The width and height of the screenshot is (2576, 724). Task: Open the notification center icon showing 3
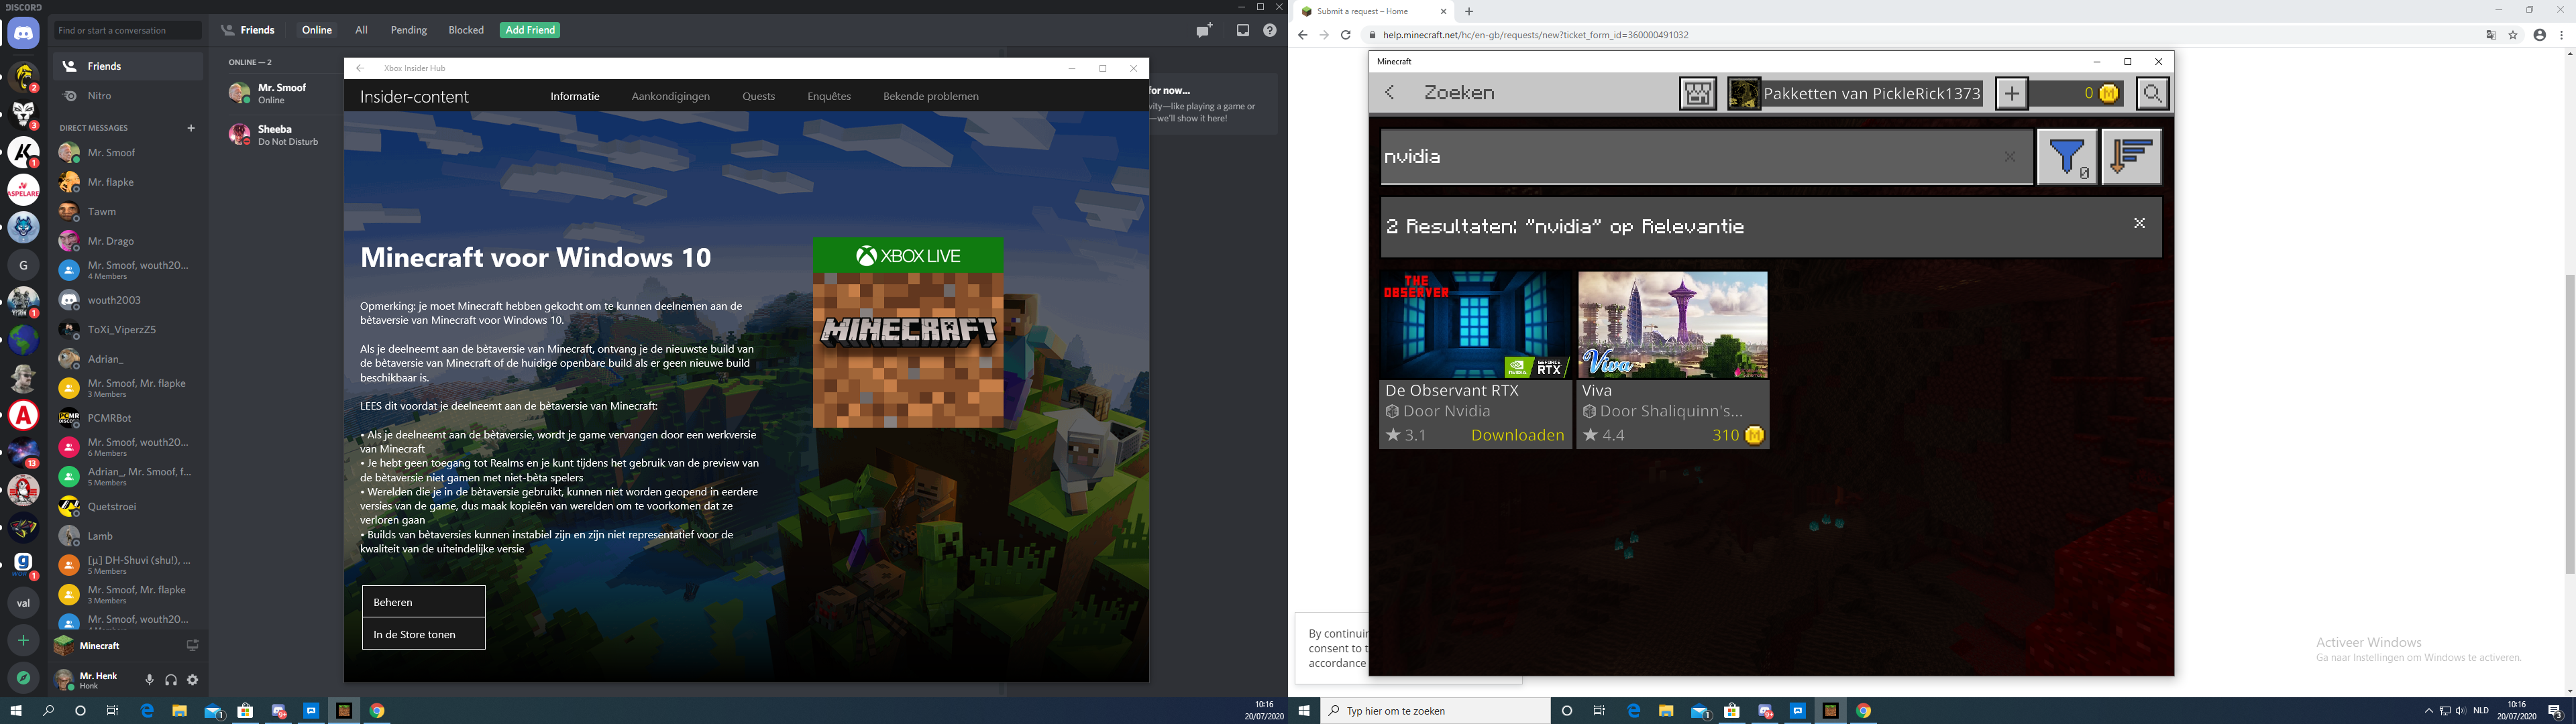pos(2555,711)
